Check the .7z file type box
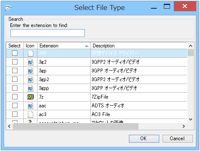 [15, 97]
